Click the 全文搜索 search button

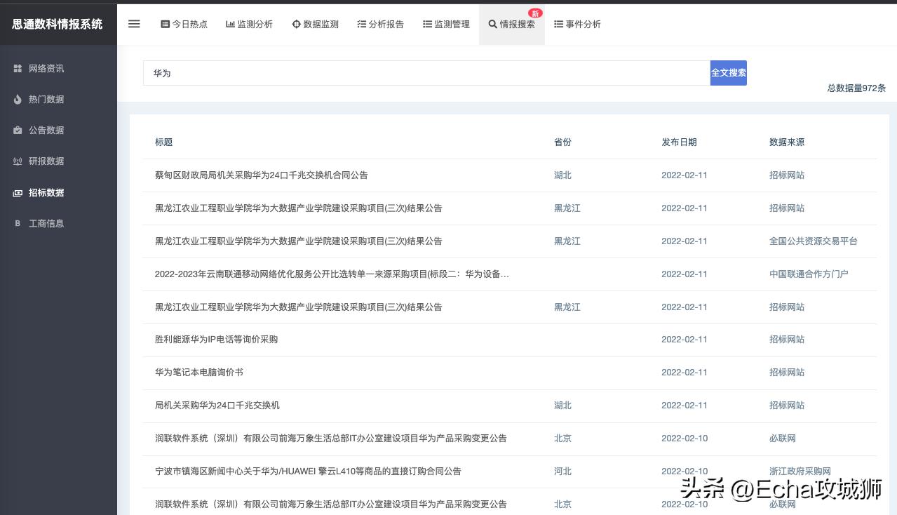728,73
